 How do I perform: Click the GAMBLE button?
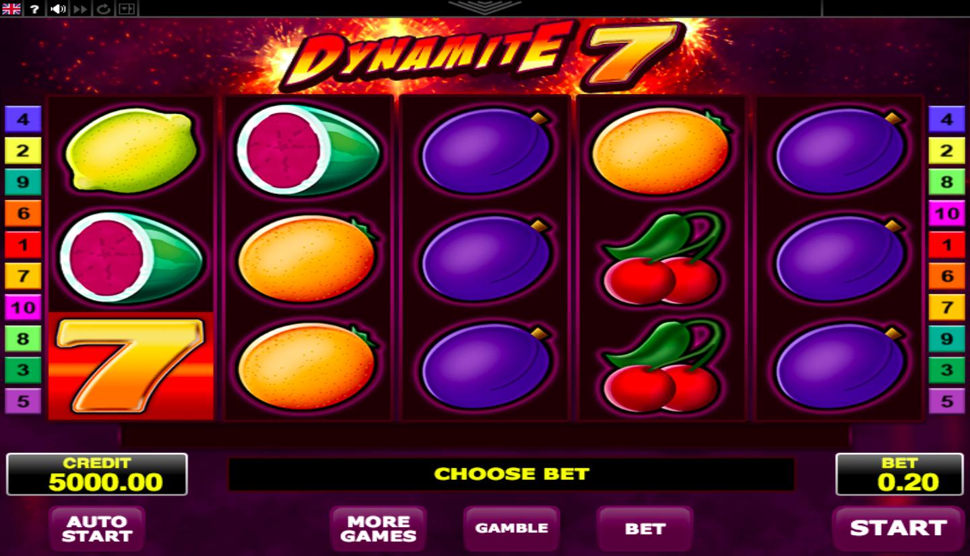click(511, 528)
